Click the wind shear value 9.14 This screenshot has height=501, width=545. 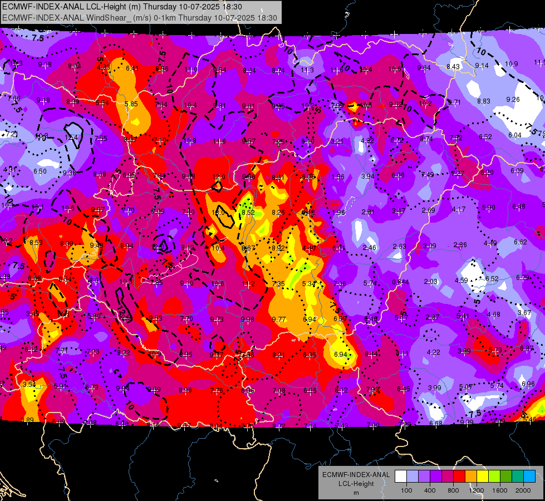482,65
